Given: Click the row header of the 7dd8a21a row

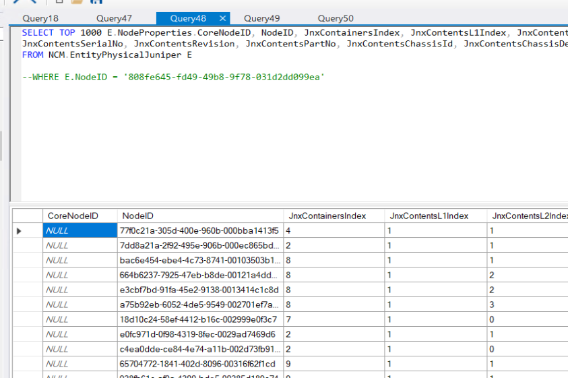Looking at the screenshot, I should [x=28, y=245].
